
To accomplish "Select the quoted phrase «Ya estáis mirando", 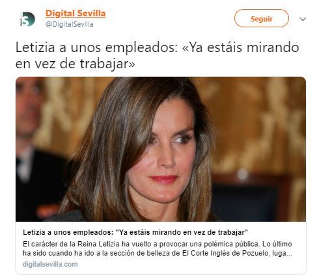I will click(x=241, y=47).
